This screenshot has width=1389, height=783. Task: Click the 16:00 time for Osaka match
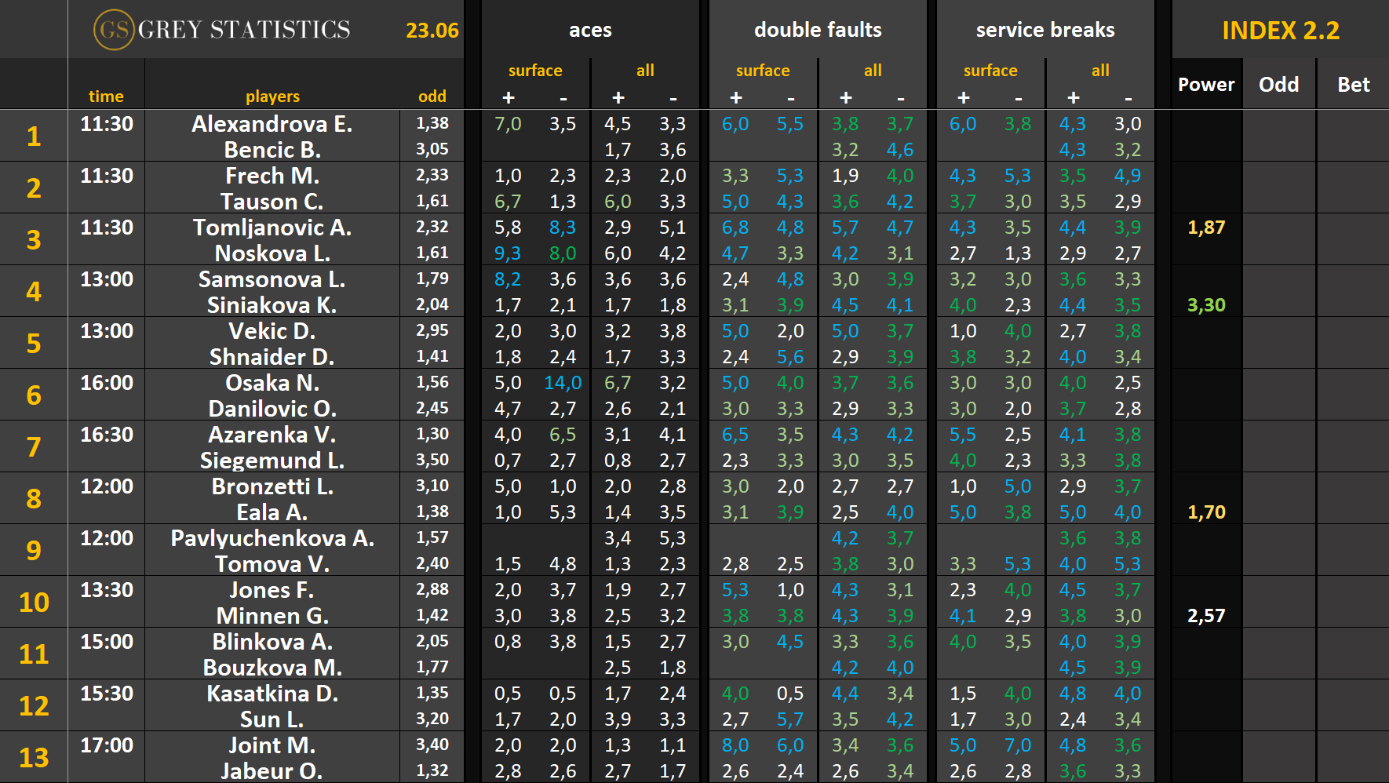(x=107, y=383)
